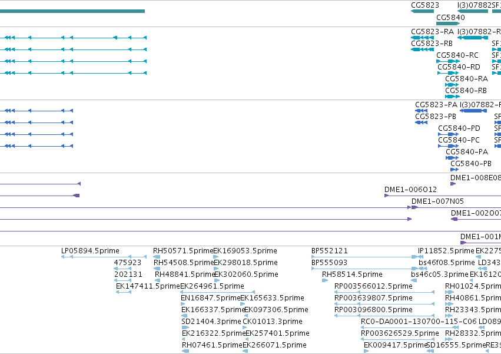Click EST EK169053.5prime label
Image resolution: width=501 pixels, height=354 pixels.
tap(245, 251)
